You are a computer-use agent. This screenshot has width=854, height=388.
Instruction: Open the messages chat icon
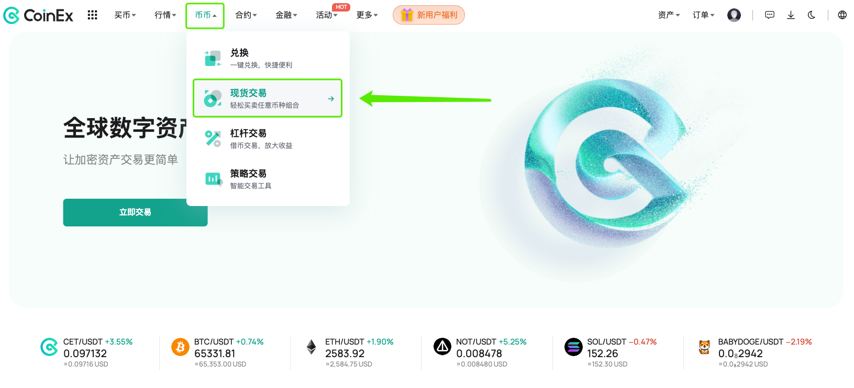click(x=769, y=15)
